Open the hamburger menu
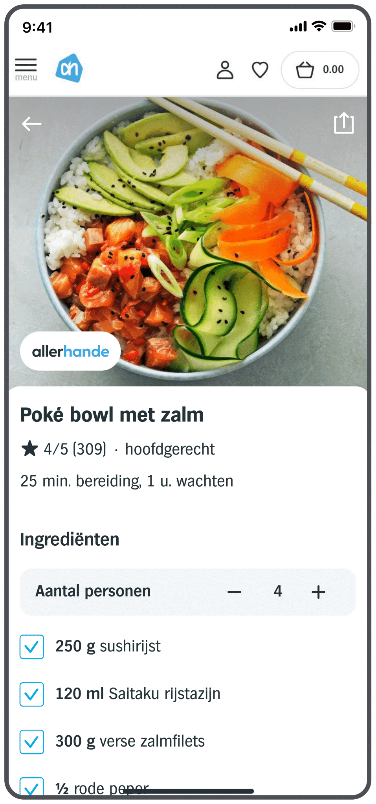The width and height of the screenshot is (376, 804). click(x=26, y=70)
